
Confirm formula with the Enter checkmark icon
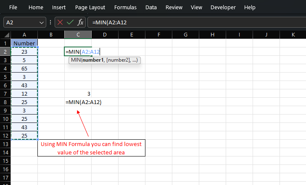pyautogui.click(x=70, y=22)
